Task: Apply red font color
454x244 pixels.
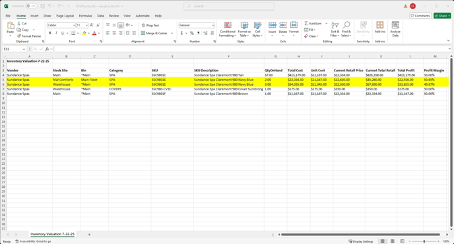Action: 94,33
